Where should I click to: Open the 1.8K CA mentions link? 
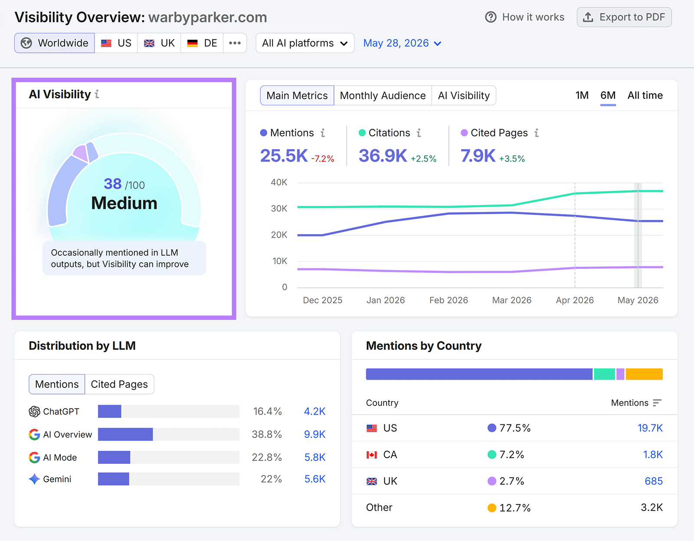653,455
